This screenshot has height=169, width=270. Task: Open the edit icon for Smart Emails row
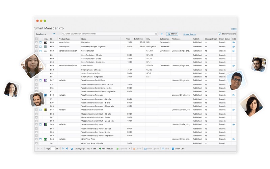[x=234, y=66]
